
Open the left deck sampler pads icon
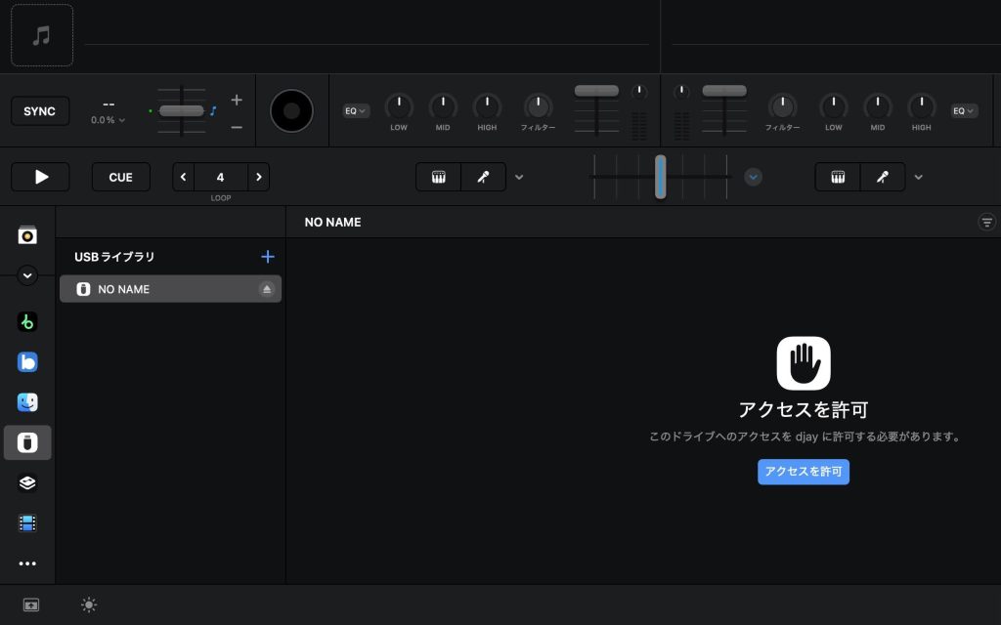(x=438, y=177)
